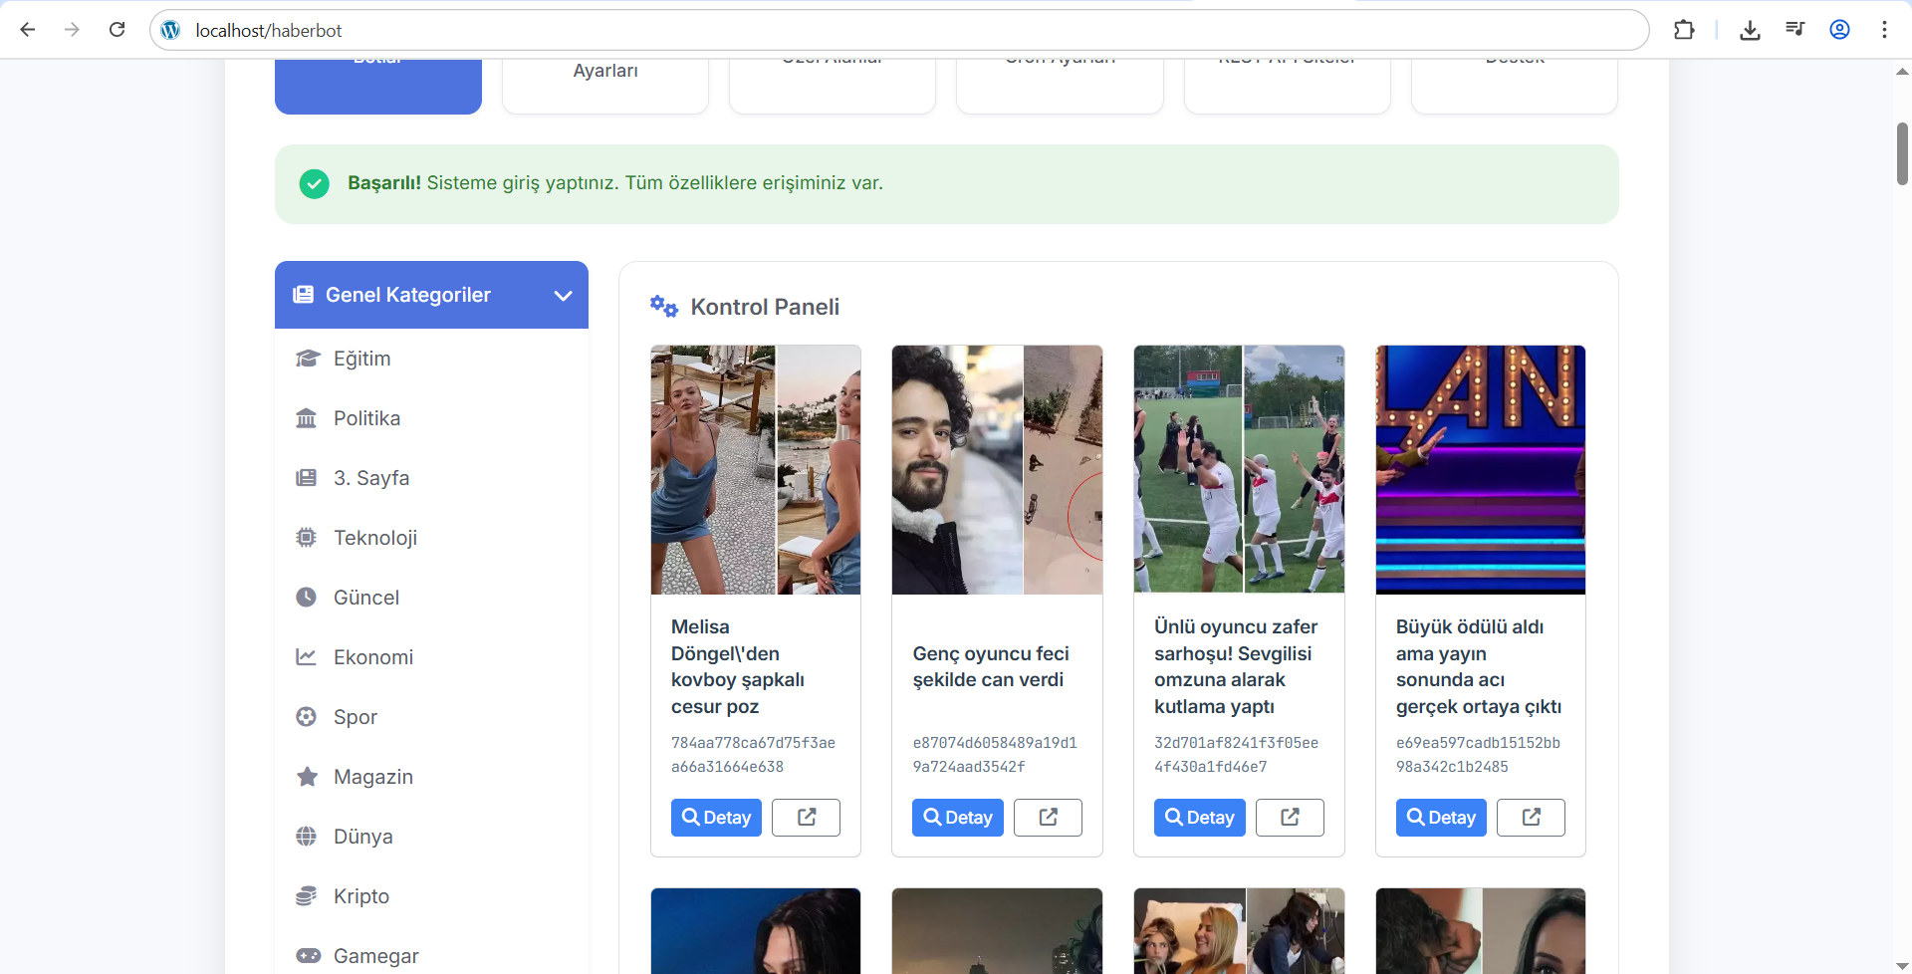The height and width of the screenshot is (974, 1912).
Task: Click the page vertical scrollbar thumb
Action: tap(1902, 153)
